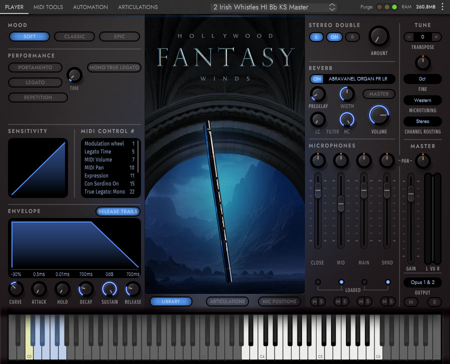Click the Close microphone volume fader
The height and width of the screenshot is (364, 450).
318,190
